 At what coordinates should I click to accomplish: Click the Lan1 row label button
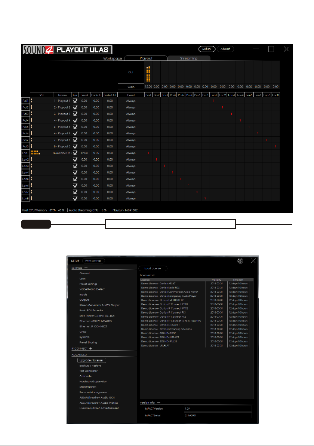[25, 153]
